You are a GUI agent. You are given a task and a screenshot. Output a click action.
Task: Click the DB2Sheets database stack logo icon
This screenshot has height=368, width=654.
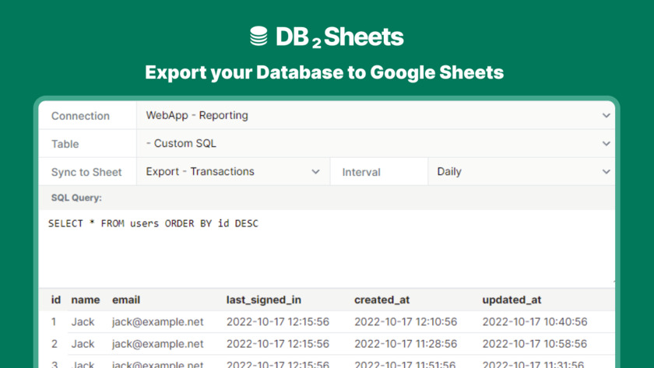258,36
